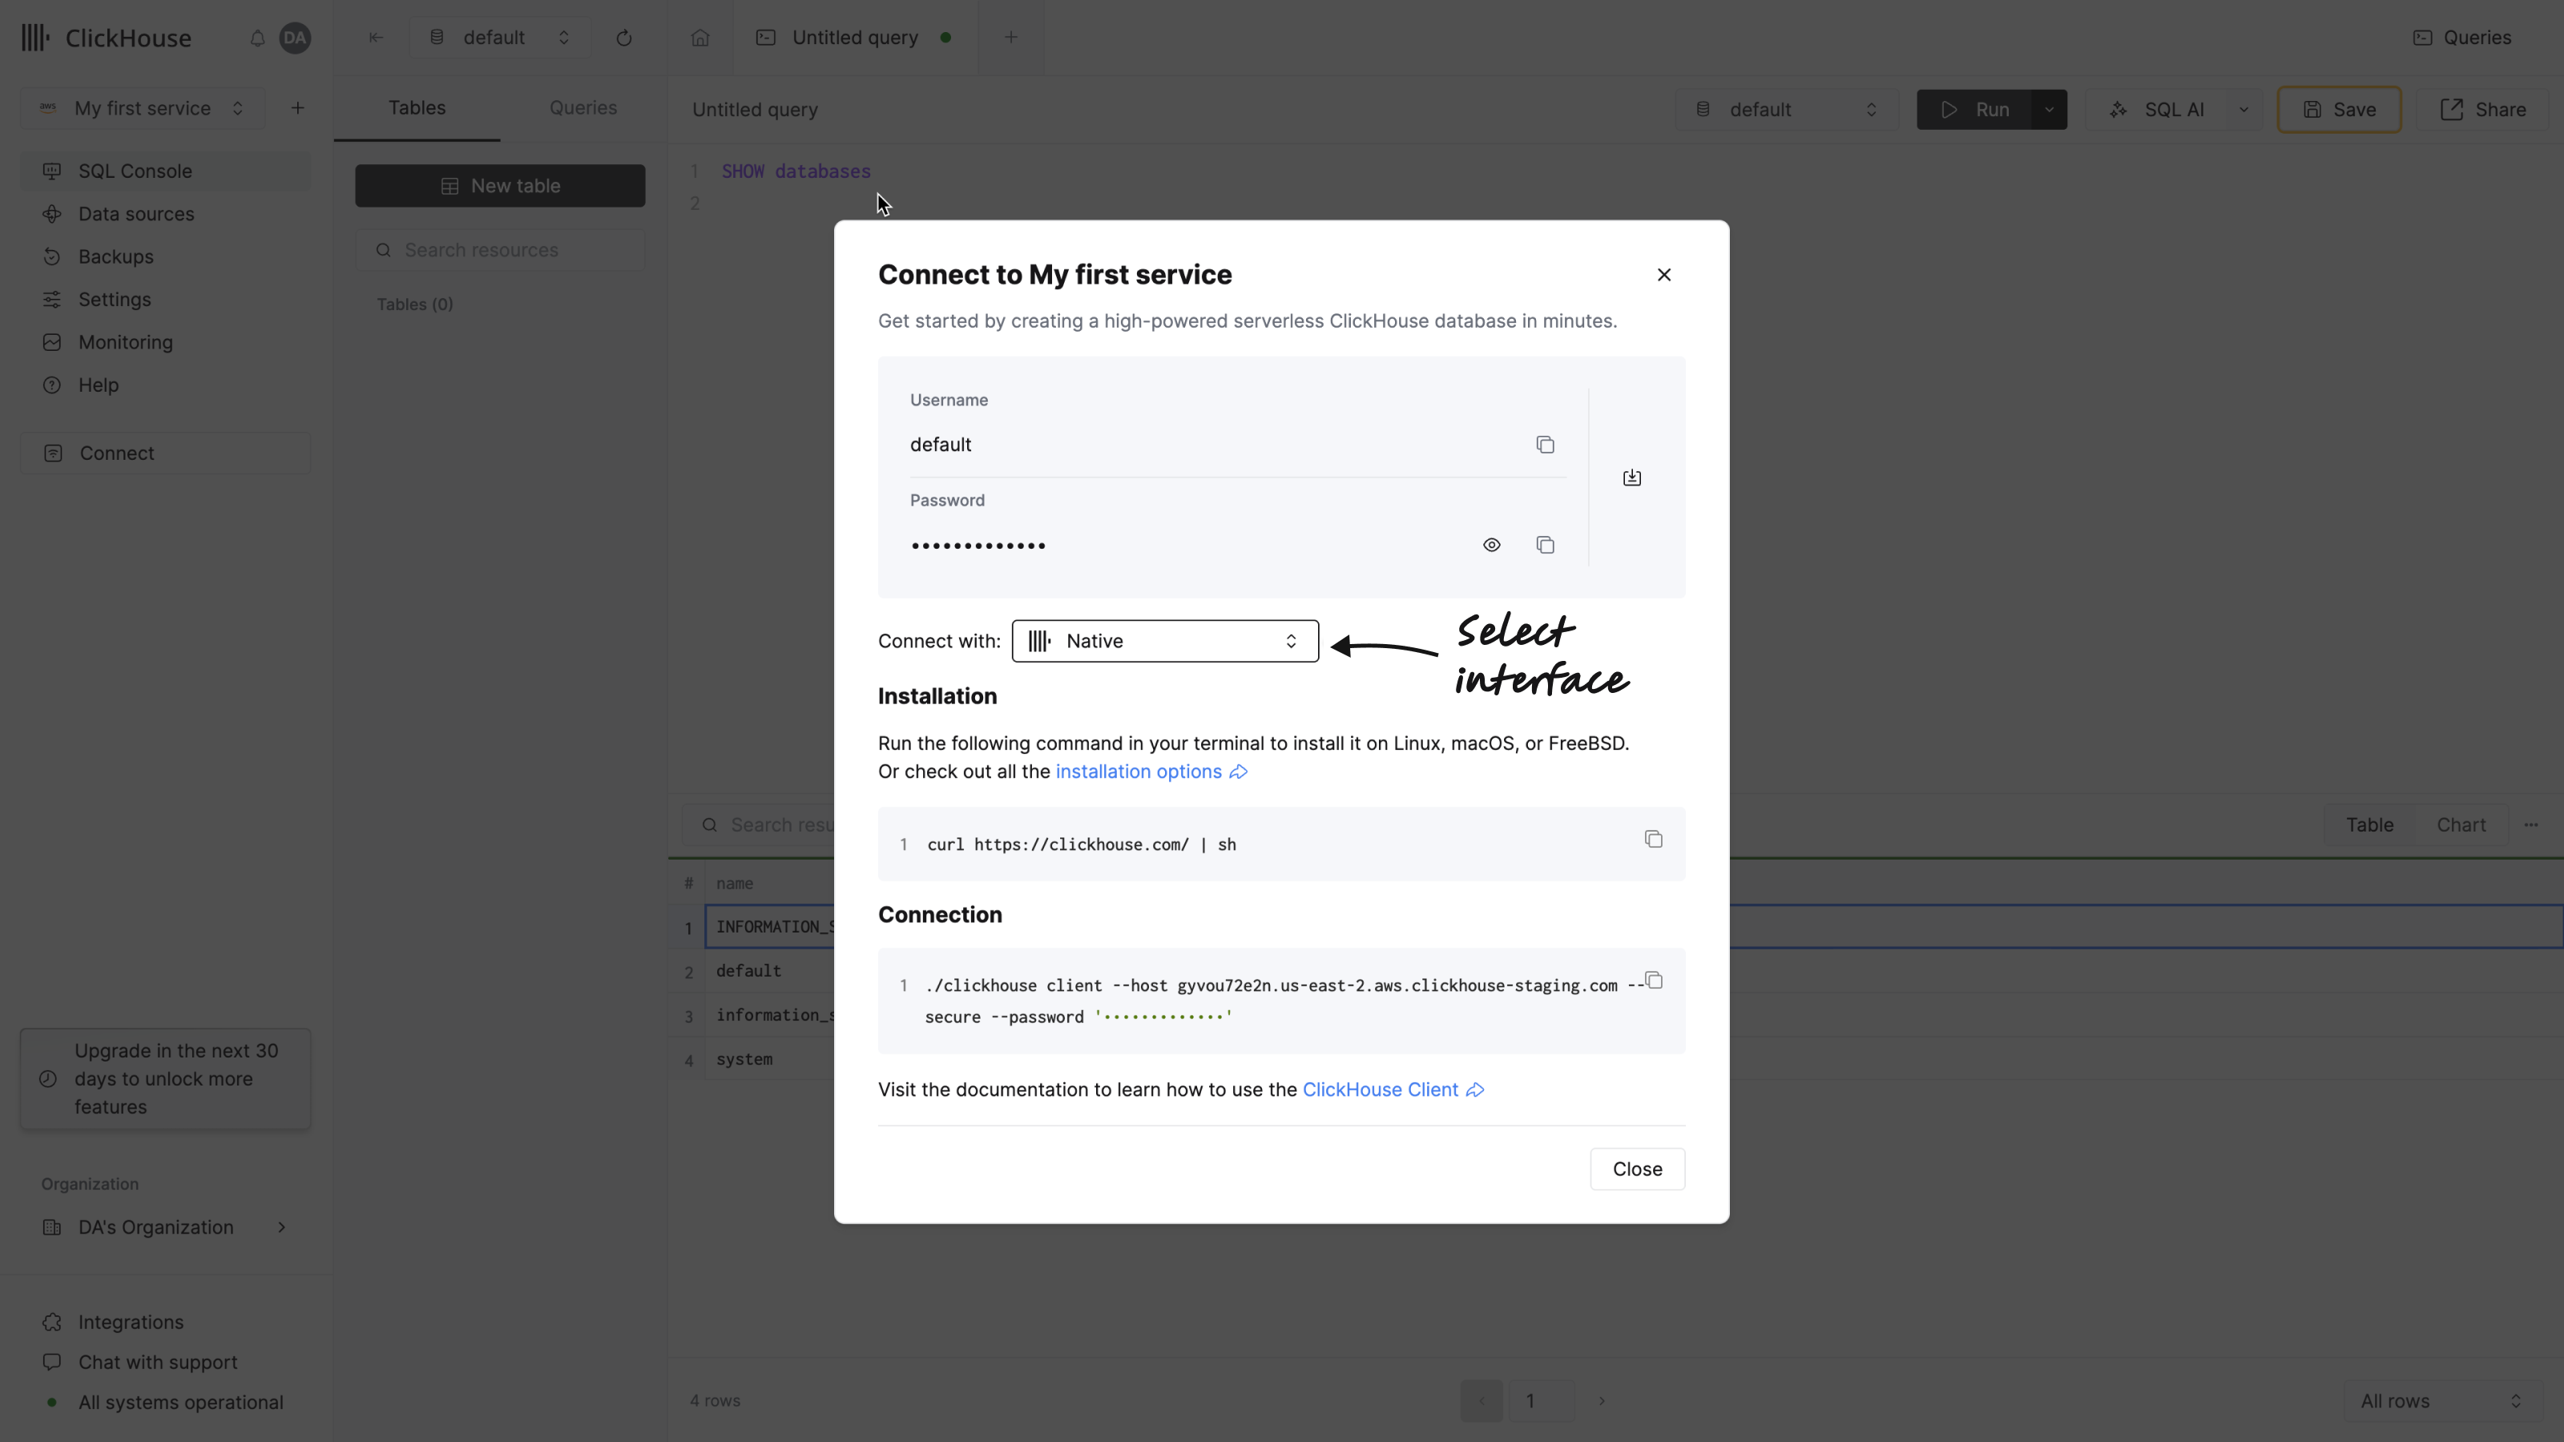Click the upload/import icon in credentials area
The width and height of the screenshot is (2564, 1442).
coord(1632,477)
